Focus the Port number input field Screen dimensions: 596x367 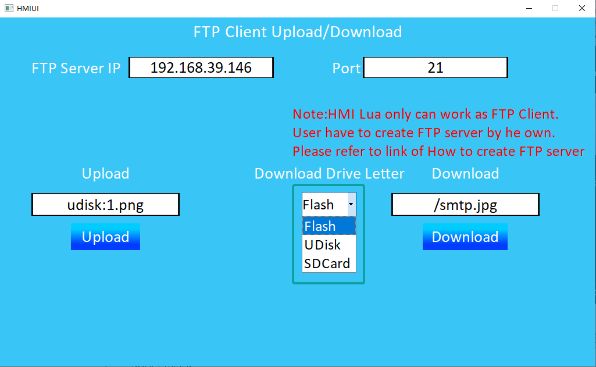point(435,67)
